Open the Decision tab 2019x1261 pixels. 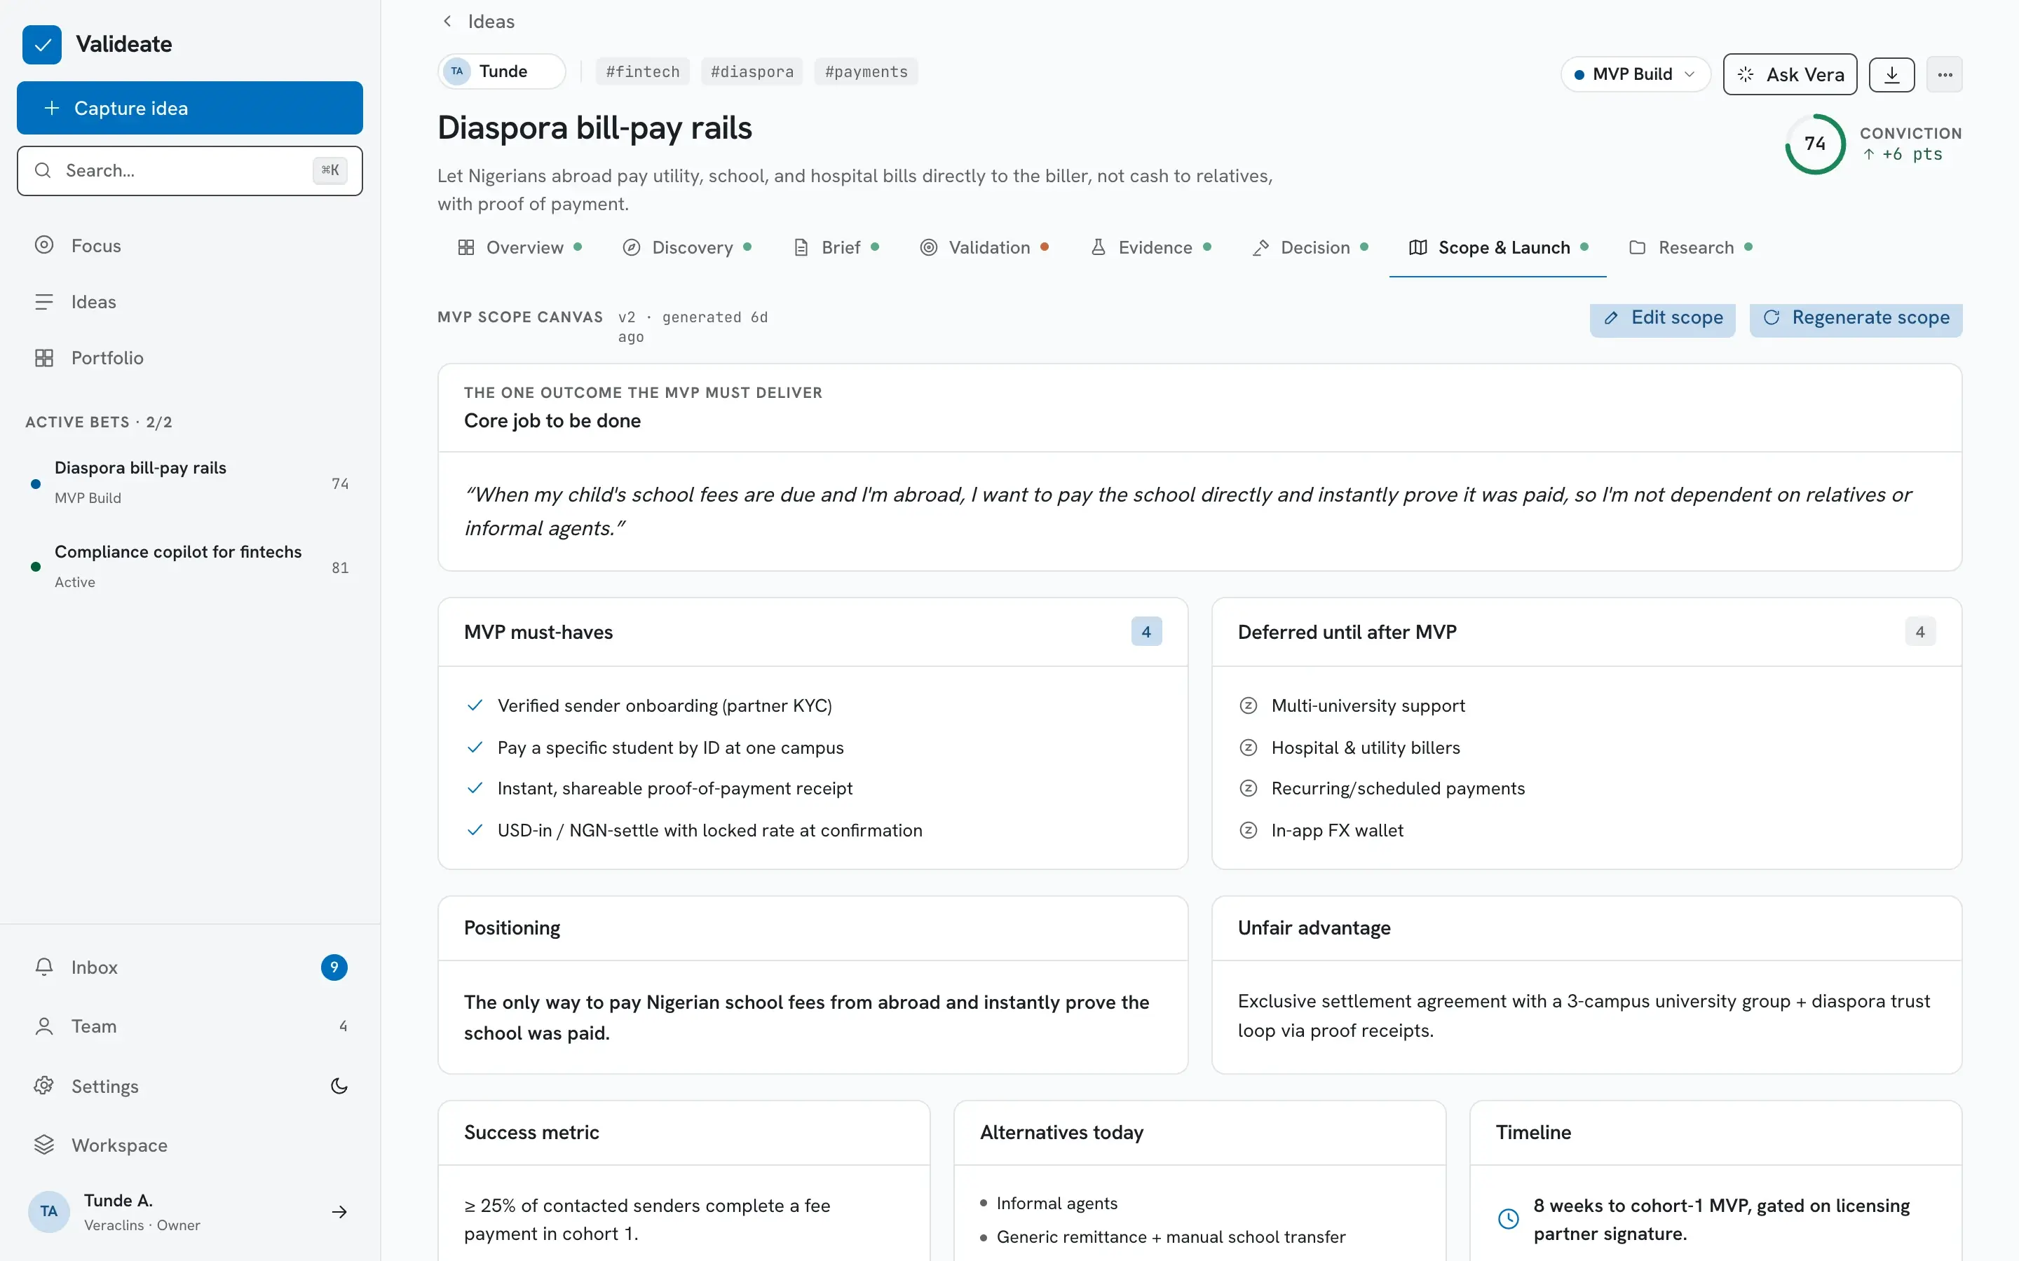[x=1310, y=248]
